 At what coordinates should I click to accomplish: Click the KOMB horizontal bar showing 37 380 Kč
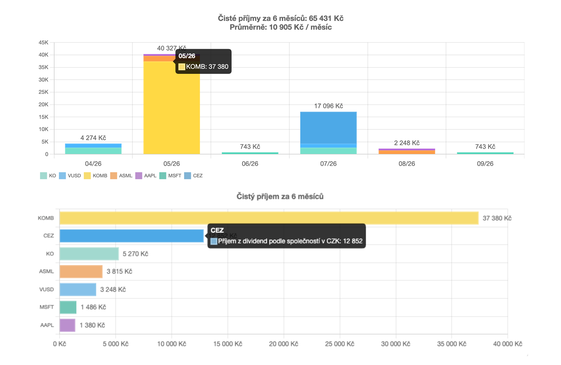point(269,218)
